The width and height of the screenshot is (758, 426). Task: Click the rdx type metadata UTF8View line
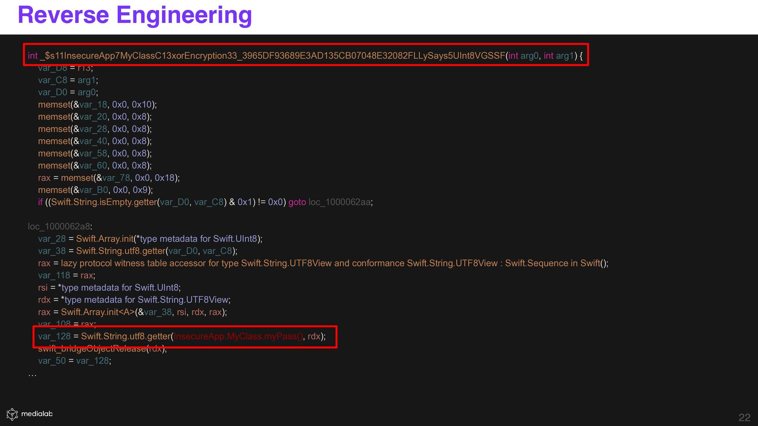pos(134,300)
